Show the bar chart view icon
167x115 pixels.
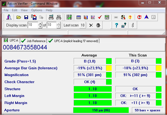pyautogui.click(x=86, y=17)
